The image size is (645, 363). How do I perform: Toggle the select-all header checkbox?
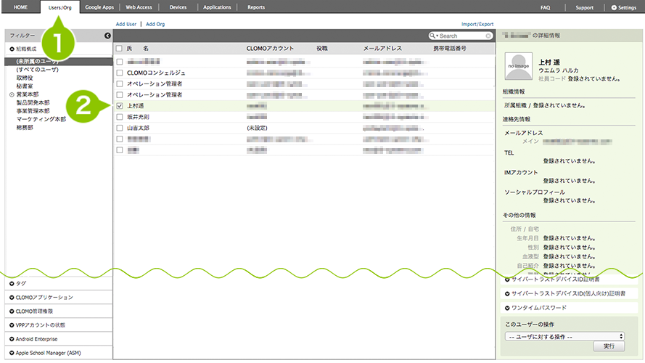click(119, 48)
